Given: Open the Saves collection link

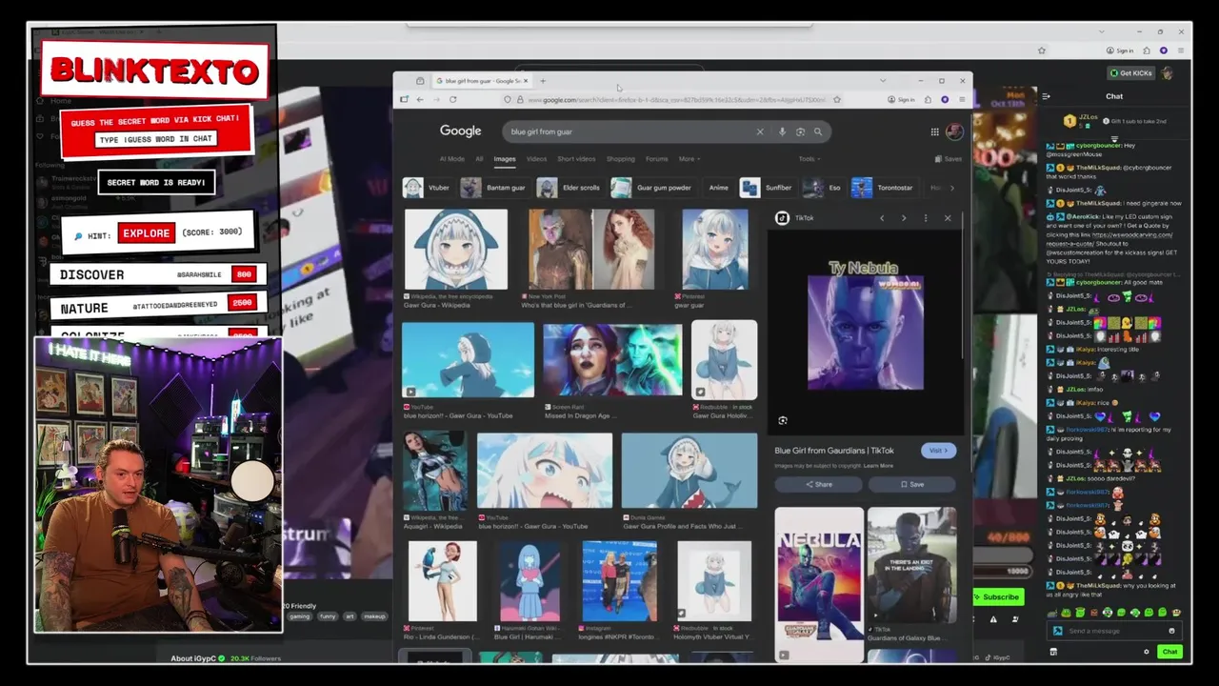Looking at the screenshot, I should coord(948,159).
